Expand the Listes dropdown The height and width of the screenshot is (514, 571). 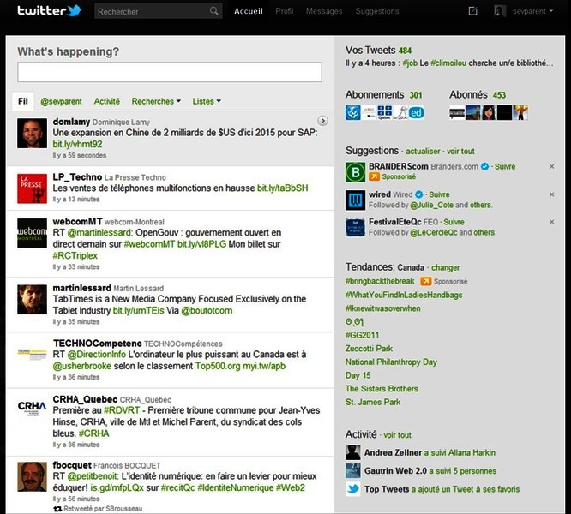click(207, 101)
